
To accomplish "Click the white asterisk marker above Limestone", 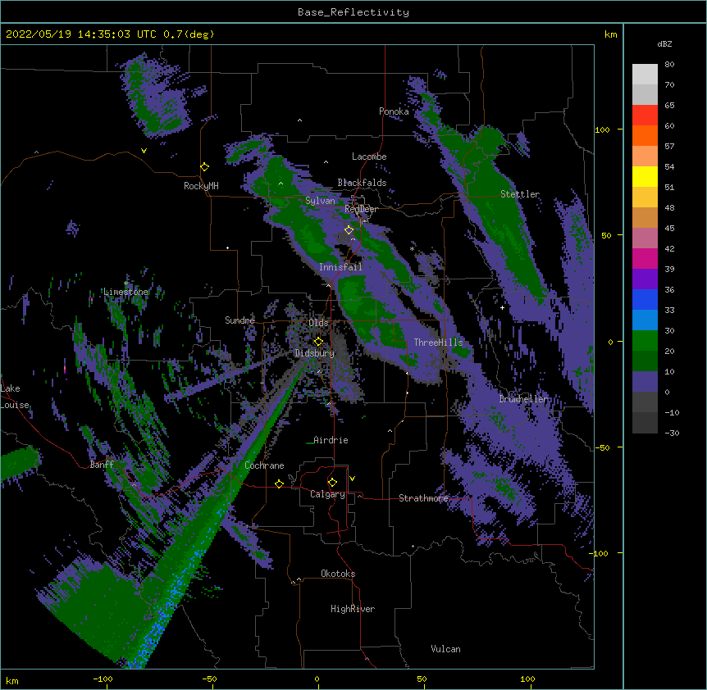I will tap(126, 284).
